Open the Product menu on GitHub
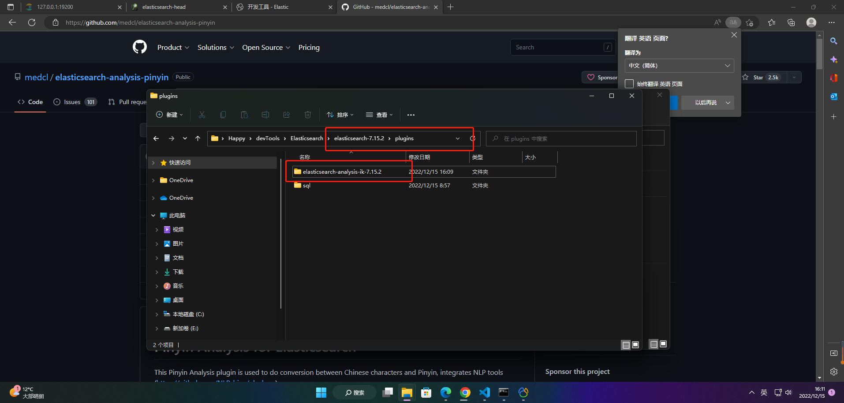The height and width of the screenshot is (403, 844). tap(173, 47)
